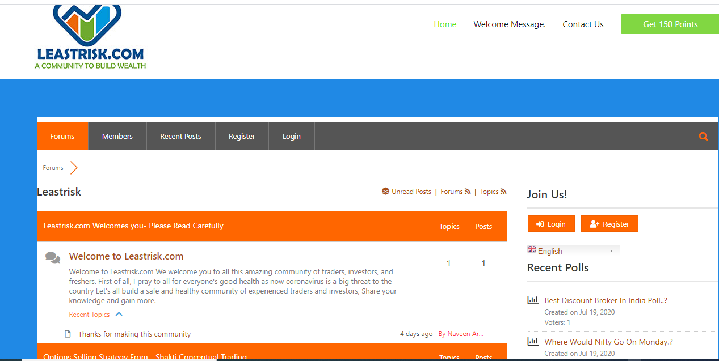Open the author link By Naveen Ar...
This screenshot has height=361, width=719.
[x=461, y=334]
